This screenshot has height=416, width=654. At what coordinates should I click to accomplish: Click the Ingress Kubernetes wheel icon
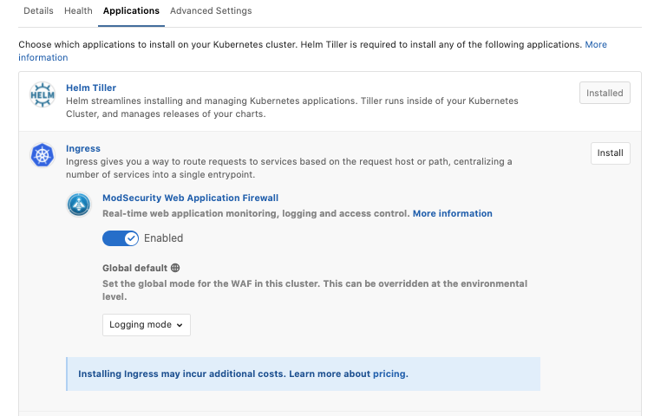tap(43, 156)
